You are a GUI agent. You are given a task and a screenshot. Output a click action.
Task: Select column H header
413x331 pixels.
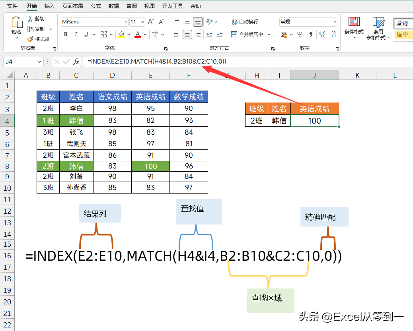click(257, 75)
